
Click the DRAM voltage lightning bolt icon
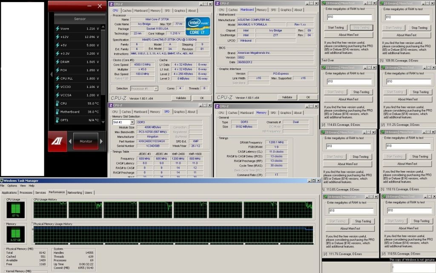tap(57, 61)
